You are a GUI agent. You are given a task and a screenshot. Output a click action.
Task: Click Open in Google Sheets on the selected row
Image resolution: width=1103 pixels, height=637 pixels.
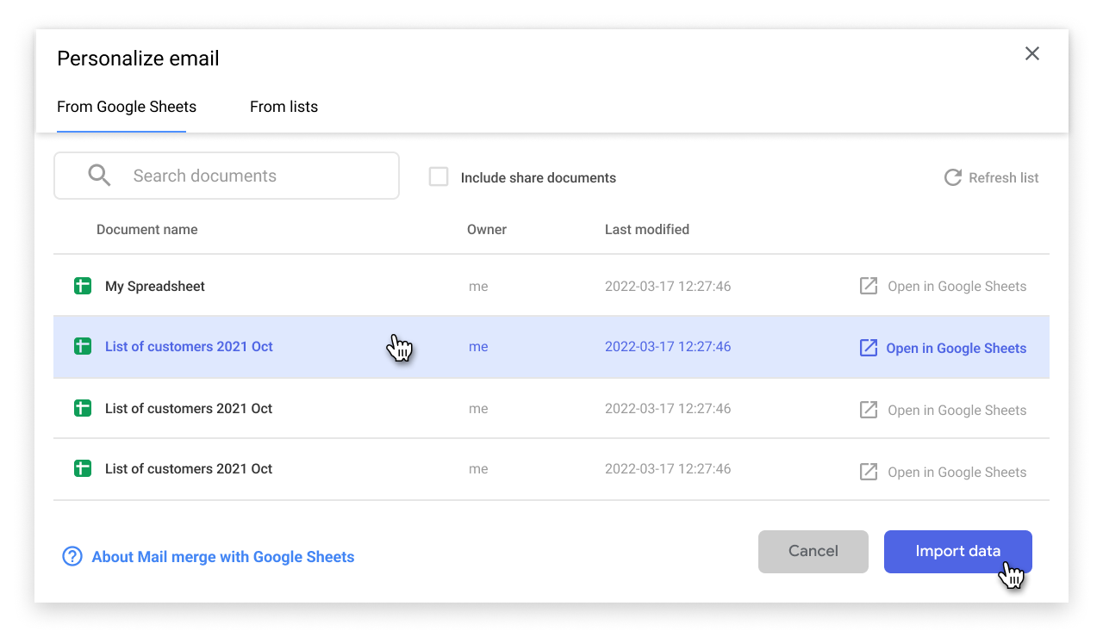click(957, 348)
